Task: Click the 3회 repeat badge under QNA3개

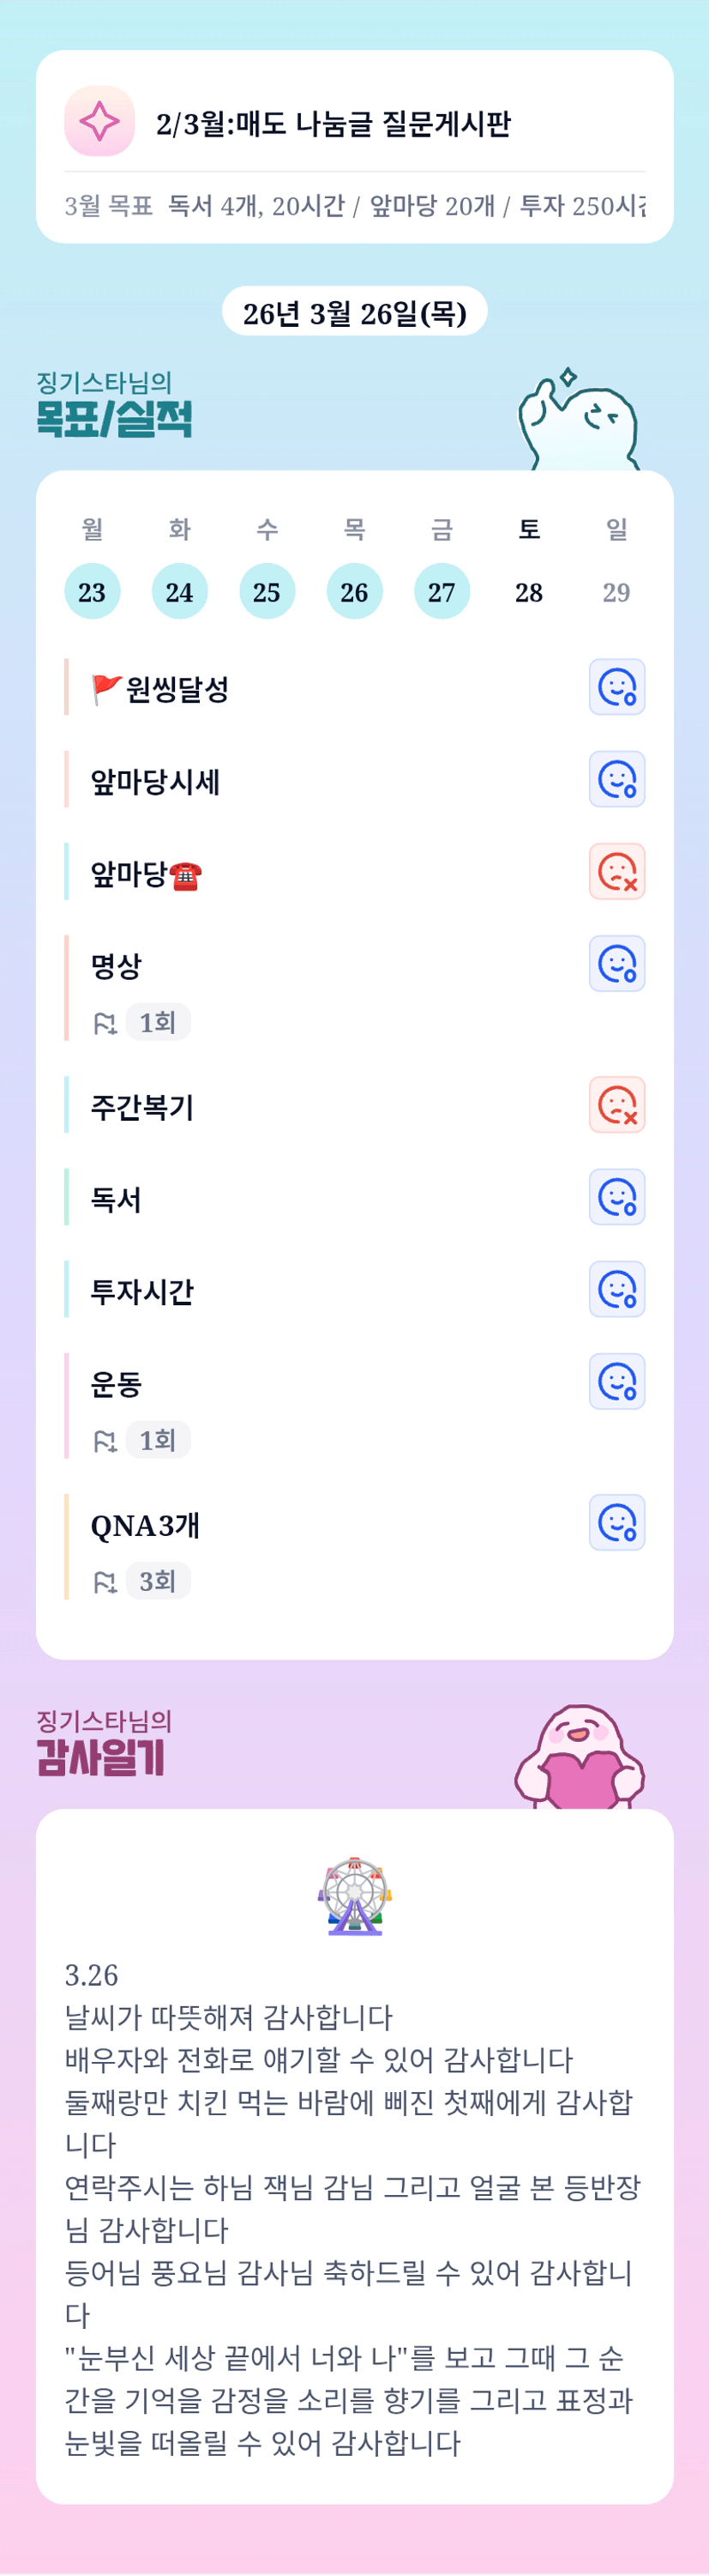Action: point(158,1581)
